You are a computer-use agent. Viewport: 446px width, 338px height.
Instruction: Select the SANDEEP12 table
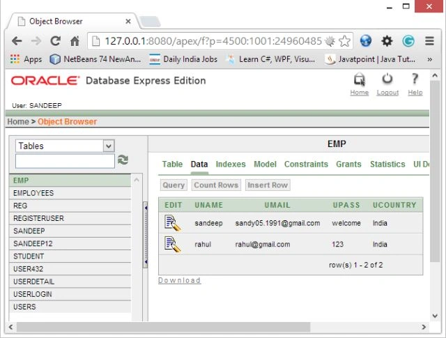[70, 243]
